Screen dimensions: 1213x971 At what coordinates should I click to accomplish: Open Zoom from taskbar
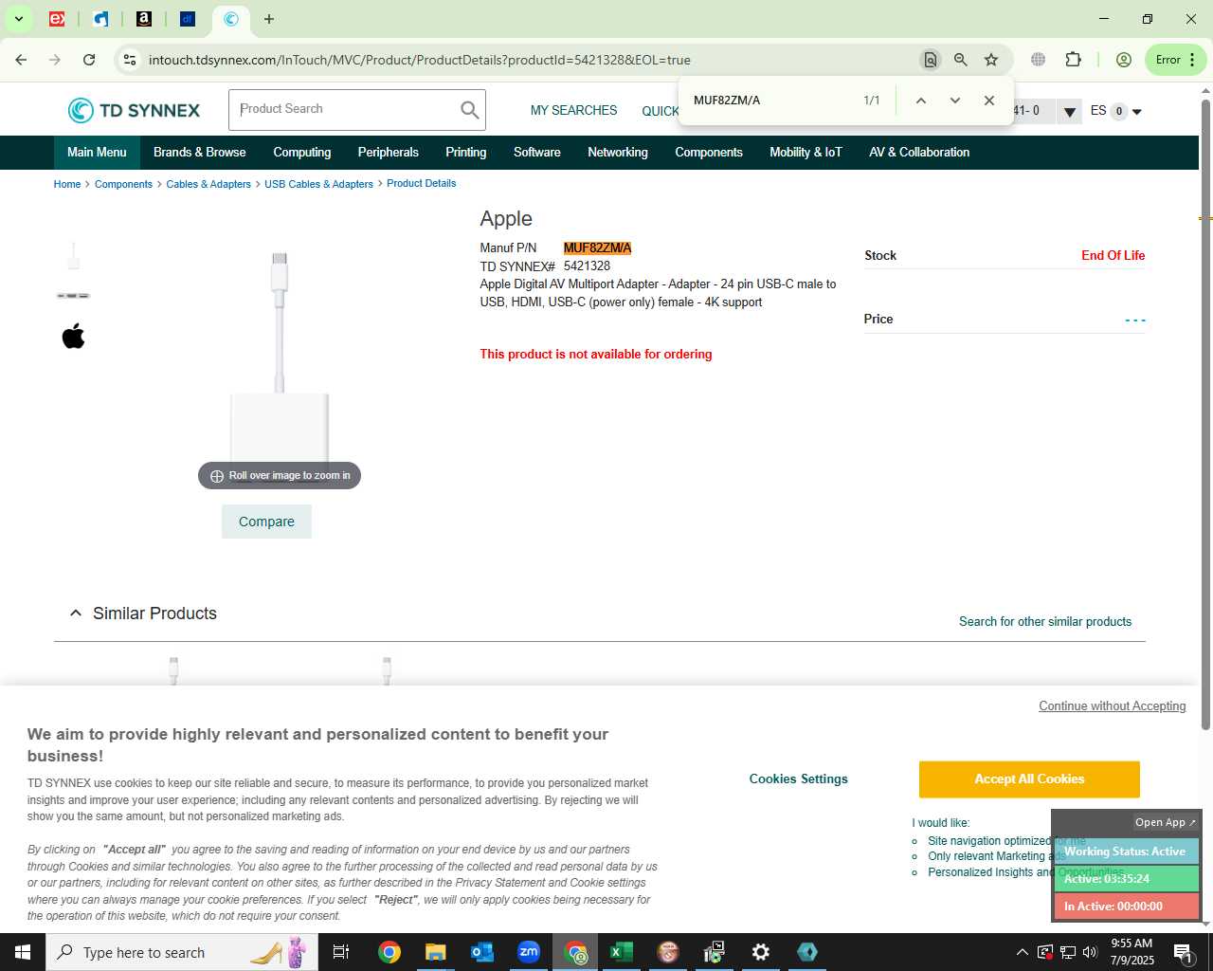pos(528,952)
